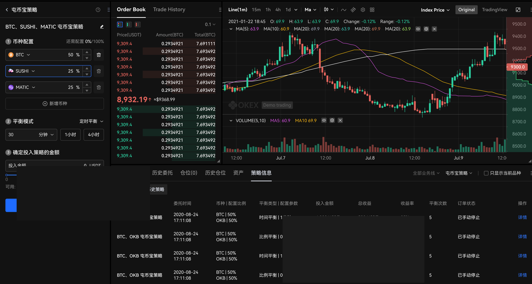This screenshot has height=284, width=532.
Task: Go back from the 屯币宝策略 panel
Action: [x=7, y=10]
